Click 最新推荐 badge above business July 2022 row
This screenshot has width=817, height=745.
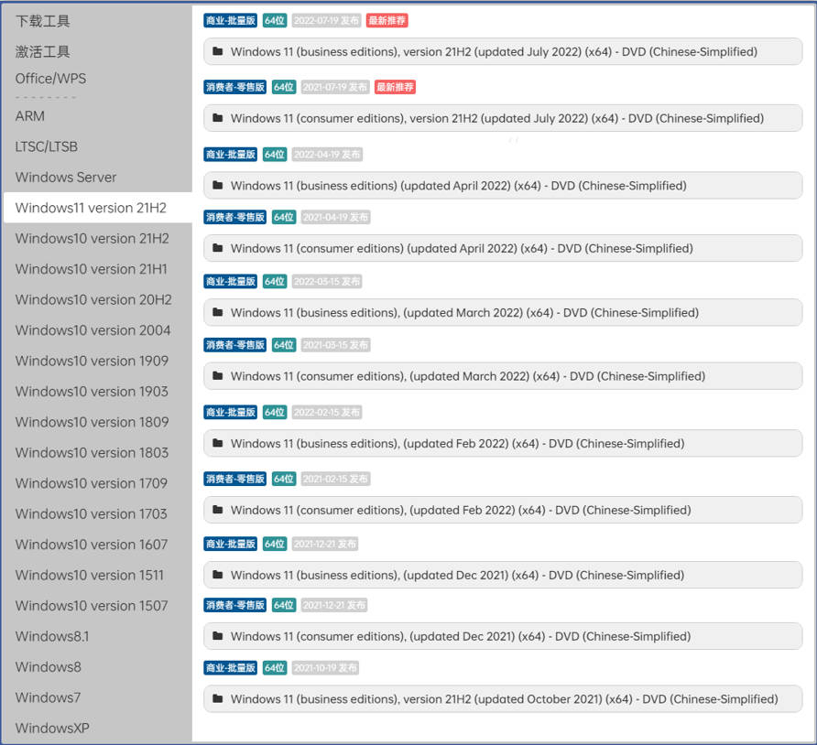coord(387,21)
